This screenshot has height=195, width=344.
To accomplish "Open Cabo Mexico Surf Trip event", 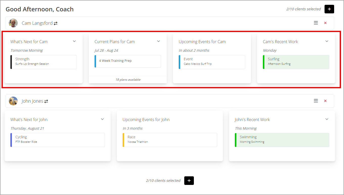I will (x=212, y=62).
